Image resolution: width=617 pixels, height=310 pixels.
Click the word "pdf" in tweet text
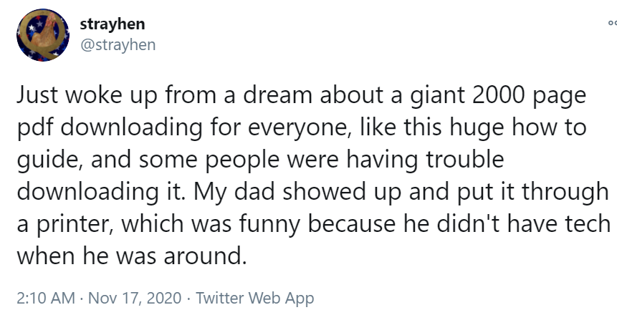click(35, 127)
